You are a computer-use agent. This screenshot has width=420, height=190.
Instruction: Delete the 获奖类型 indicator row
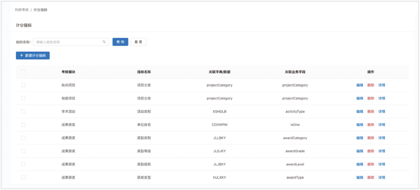[x=371, y=177]
